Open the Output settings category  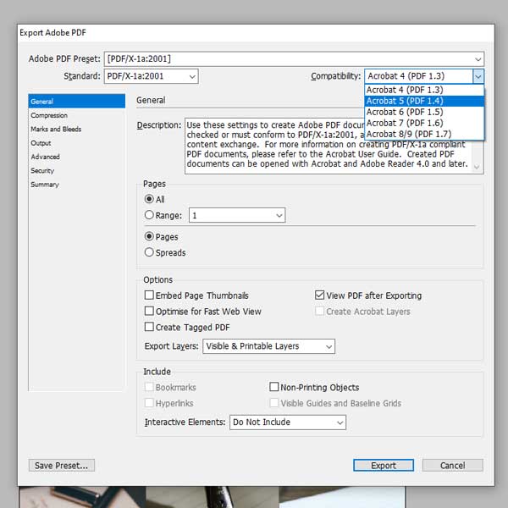click(76, 143)
